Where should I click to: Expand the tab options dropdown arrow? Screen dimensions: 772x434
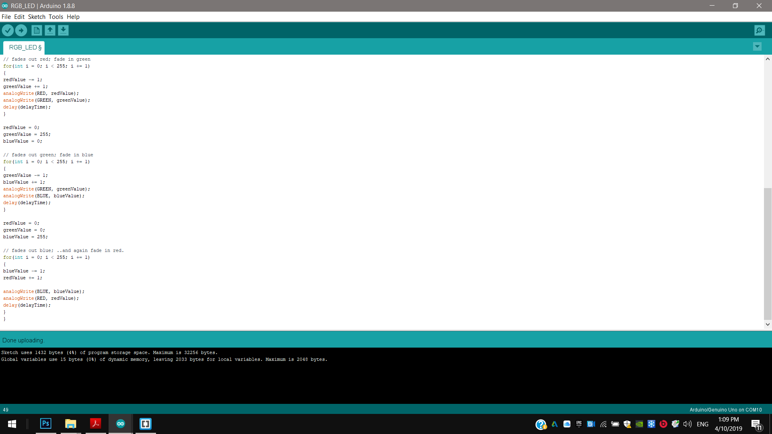point(757,47)
